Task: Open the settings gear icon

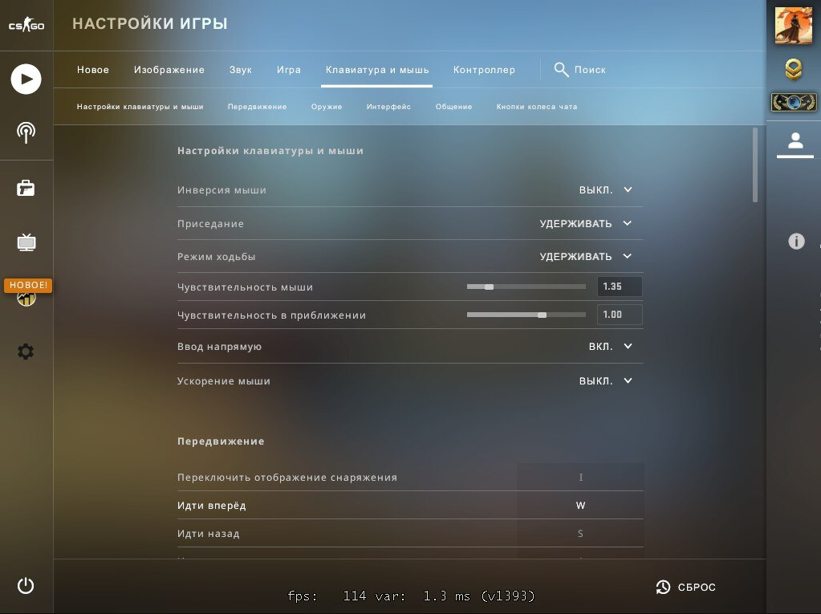Action: pos(26,352)
